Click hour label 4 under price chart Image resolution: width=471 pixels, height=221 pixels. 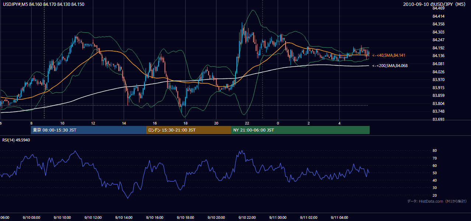coord(339,123)
